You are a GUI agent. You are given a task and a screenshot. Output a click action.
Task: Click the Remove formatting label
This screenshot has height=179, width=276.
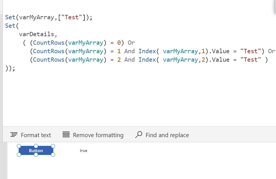[x=98, y=135]
